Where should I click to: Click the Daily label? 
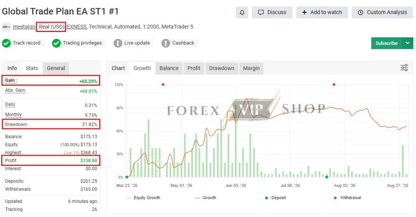[10, 104]
